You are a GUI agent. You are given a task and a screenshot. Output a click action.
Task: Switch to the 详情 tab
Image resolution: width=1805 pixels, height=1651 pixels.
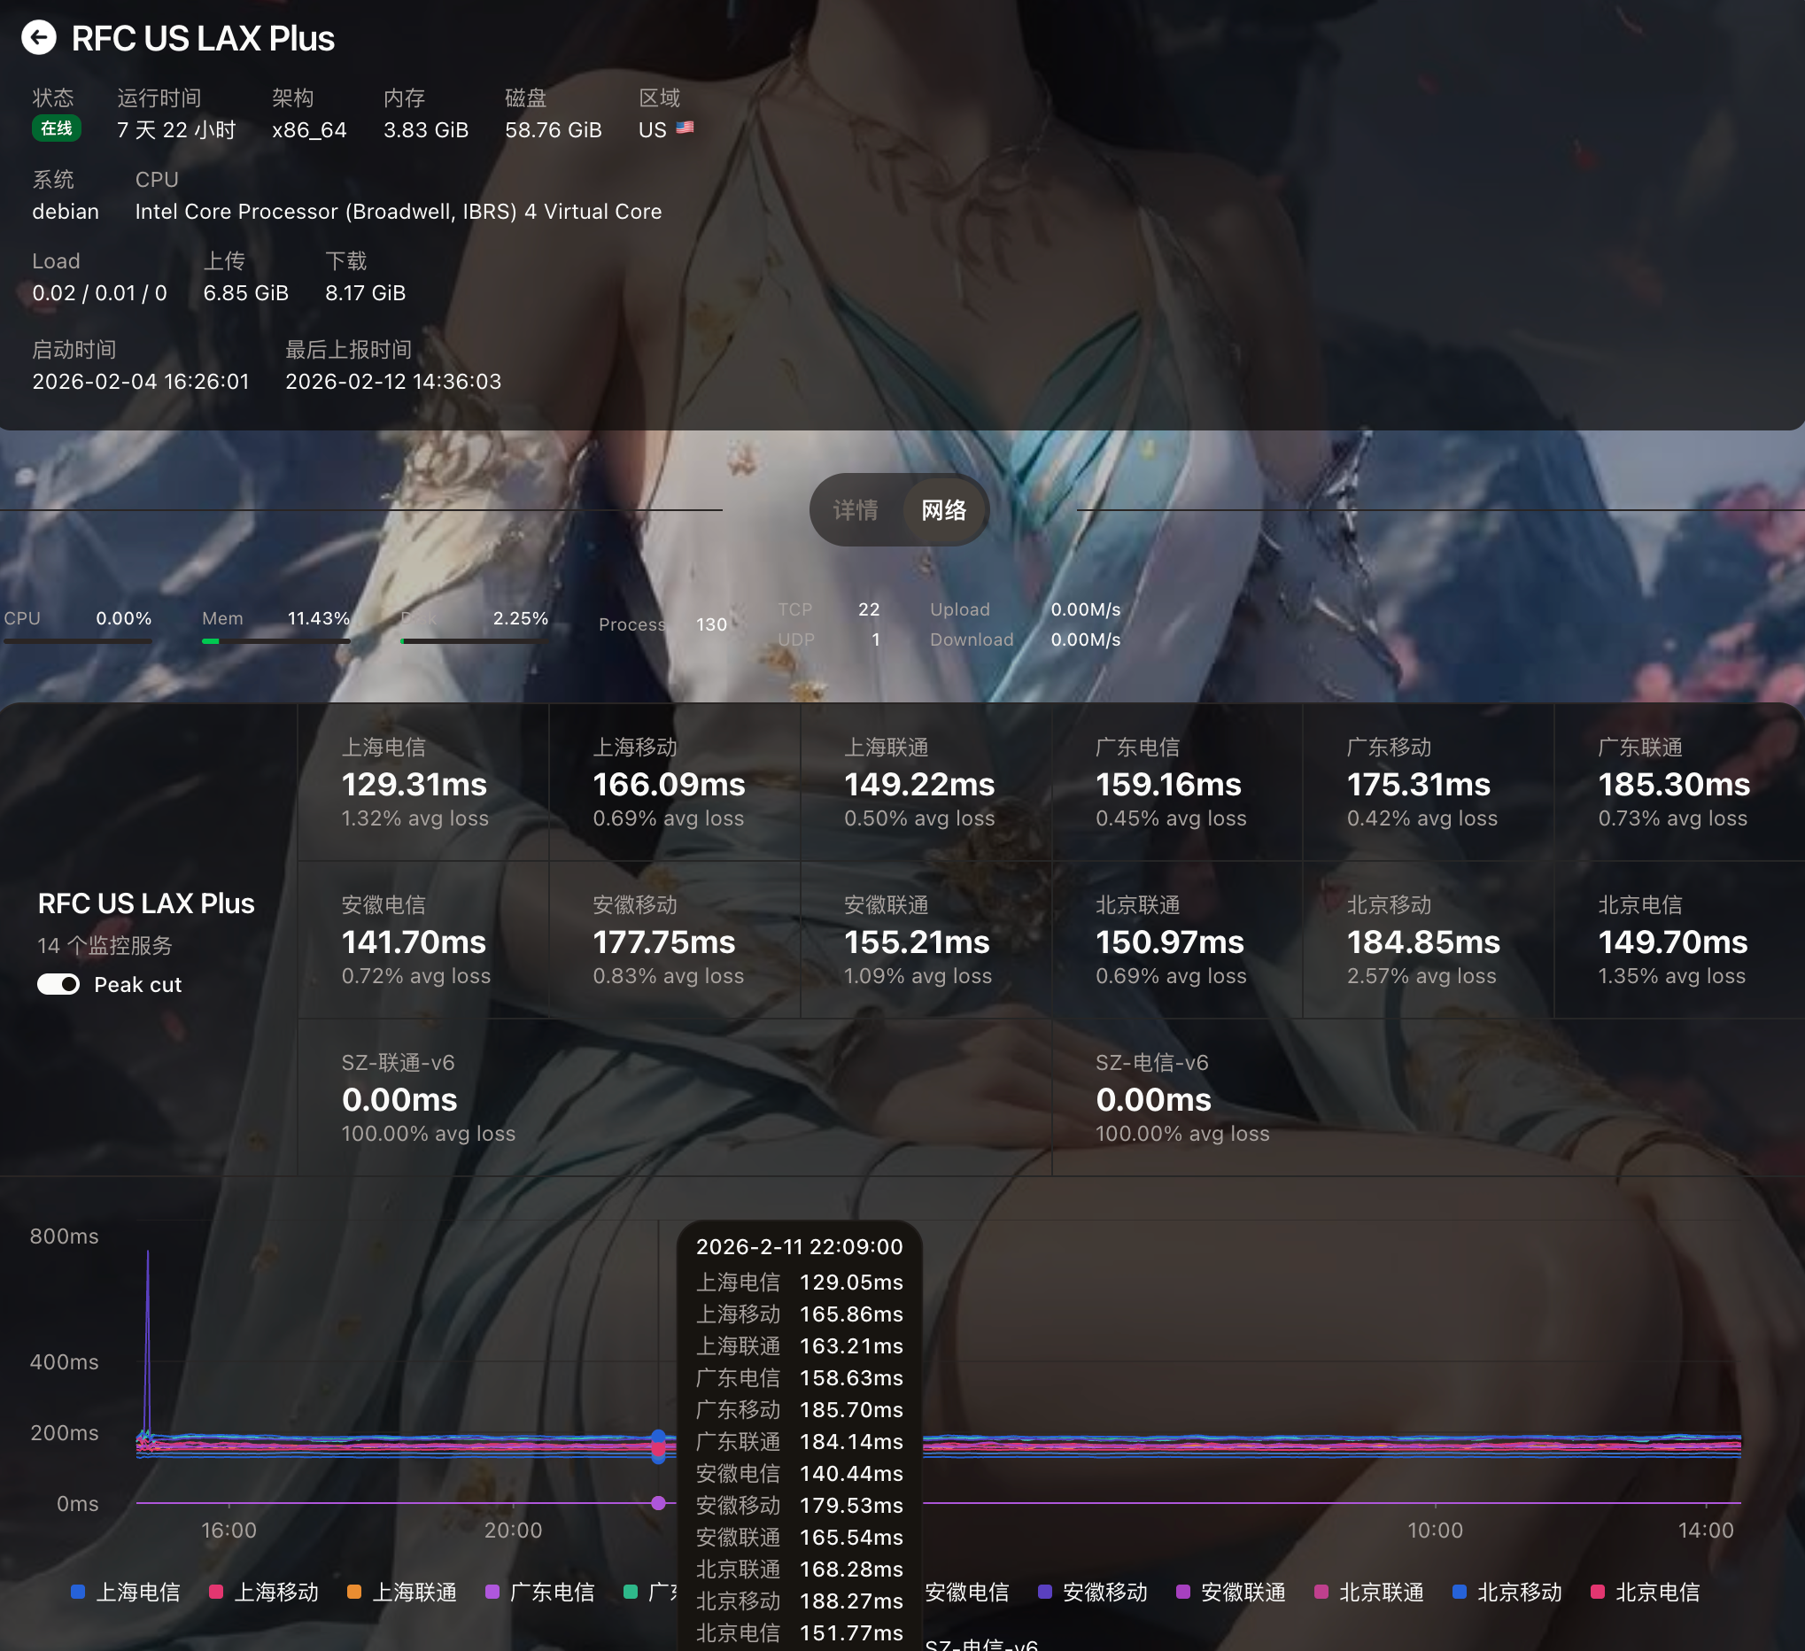855,510
